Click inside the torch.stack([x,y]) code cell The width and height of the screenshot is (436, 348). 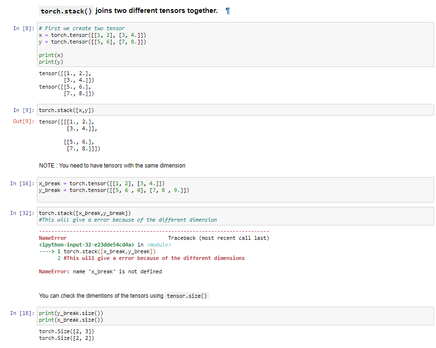click(66, 110)
